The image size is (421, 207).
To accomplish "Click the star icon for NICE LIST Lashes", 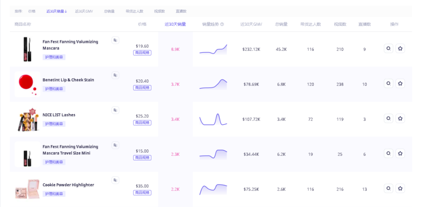I will coord(400,119).
